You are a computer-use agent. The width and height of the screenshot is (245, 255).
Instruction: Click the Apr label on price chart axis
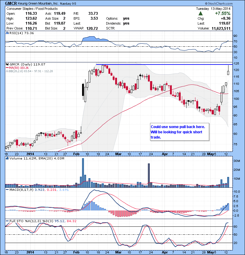point(165,154)
